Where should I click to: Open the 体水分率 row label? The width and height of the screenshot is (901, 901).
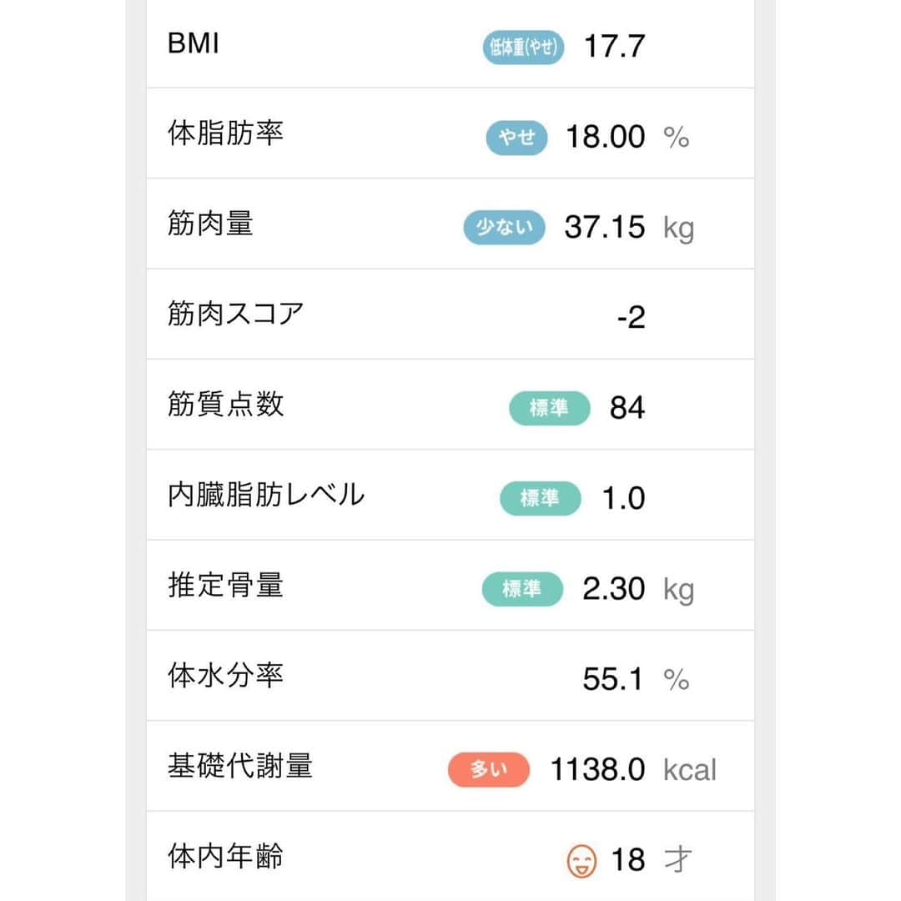[x=225, y=675]
